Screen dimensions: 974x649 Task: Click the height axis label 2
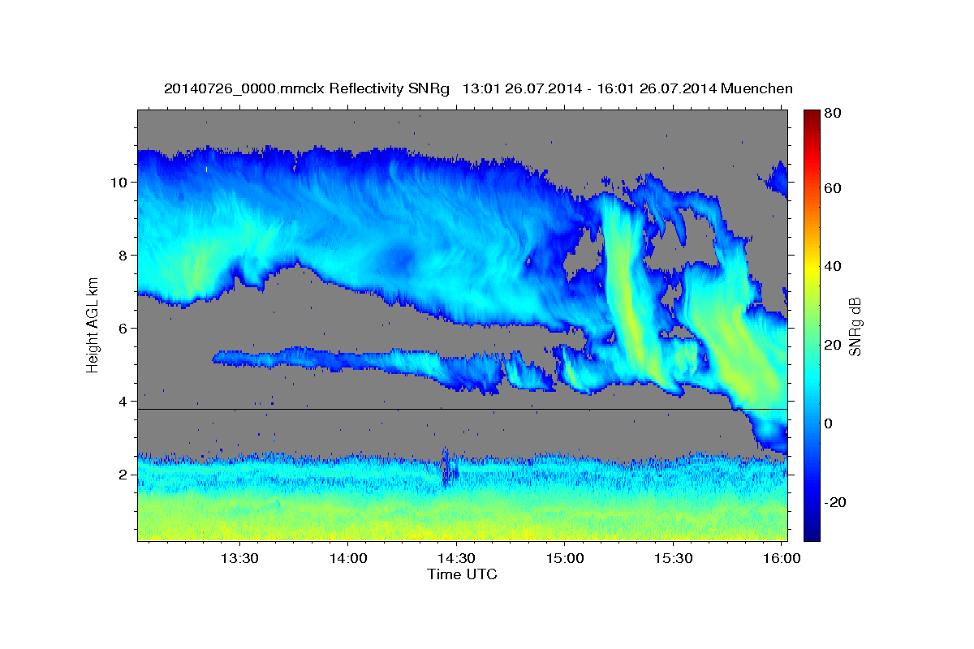[x=122, y=475]
